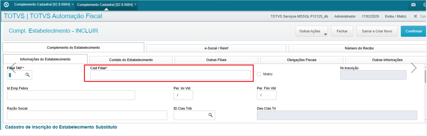Open ID.Clas.Trib magnifier search
The height and width of the screenshot is (136, 427).
pos(210,115)
